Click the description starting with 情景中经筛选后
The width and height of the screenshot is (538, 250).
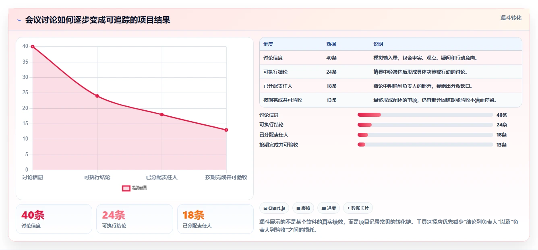(420, 72)
